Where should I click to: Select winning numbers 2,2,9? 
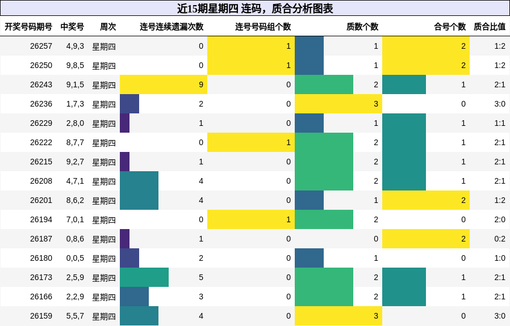tap(75, 297)
